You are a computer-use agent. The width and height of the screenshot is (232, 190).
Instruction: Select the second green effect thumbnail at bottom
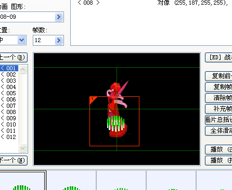click(71, 181)
